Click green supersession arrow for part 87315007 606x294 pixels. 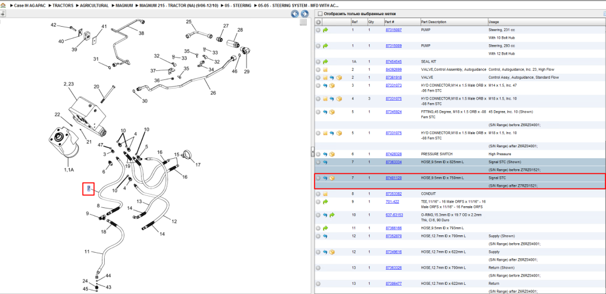click(325, 30)
